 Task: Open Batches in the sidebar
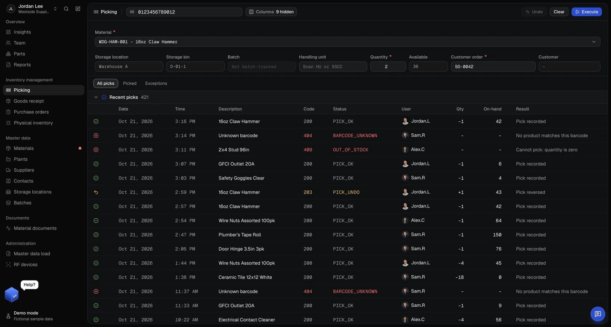(44, 203)
